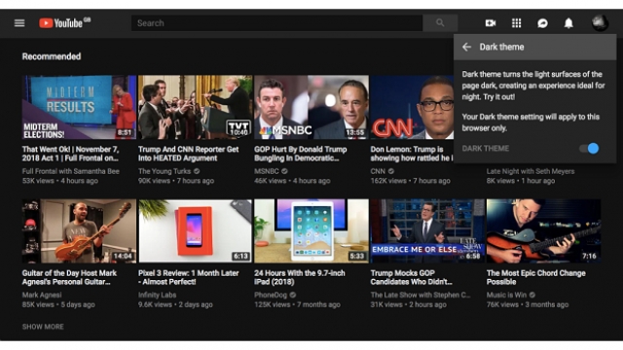623x350 pixels.
Task: Open title 'That Went Ok! | November 7'
Action: pyautogui.click(x=71, y=154)
